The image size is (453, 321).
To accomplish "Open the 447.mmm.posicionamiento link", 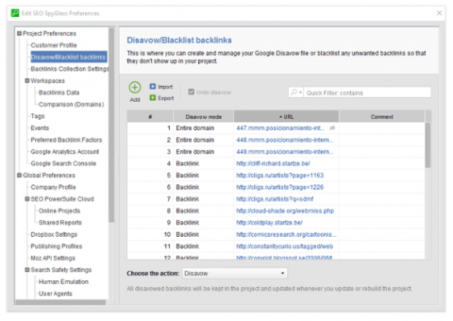I will (x=280, y=128).
